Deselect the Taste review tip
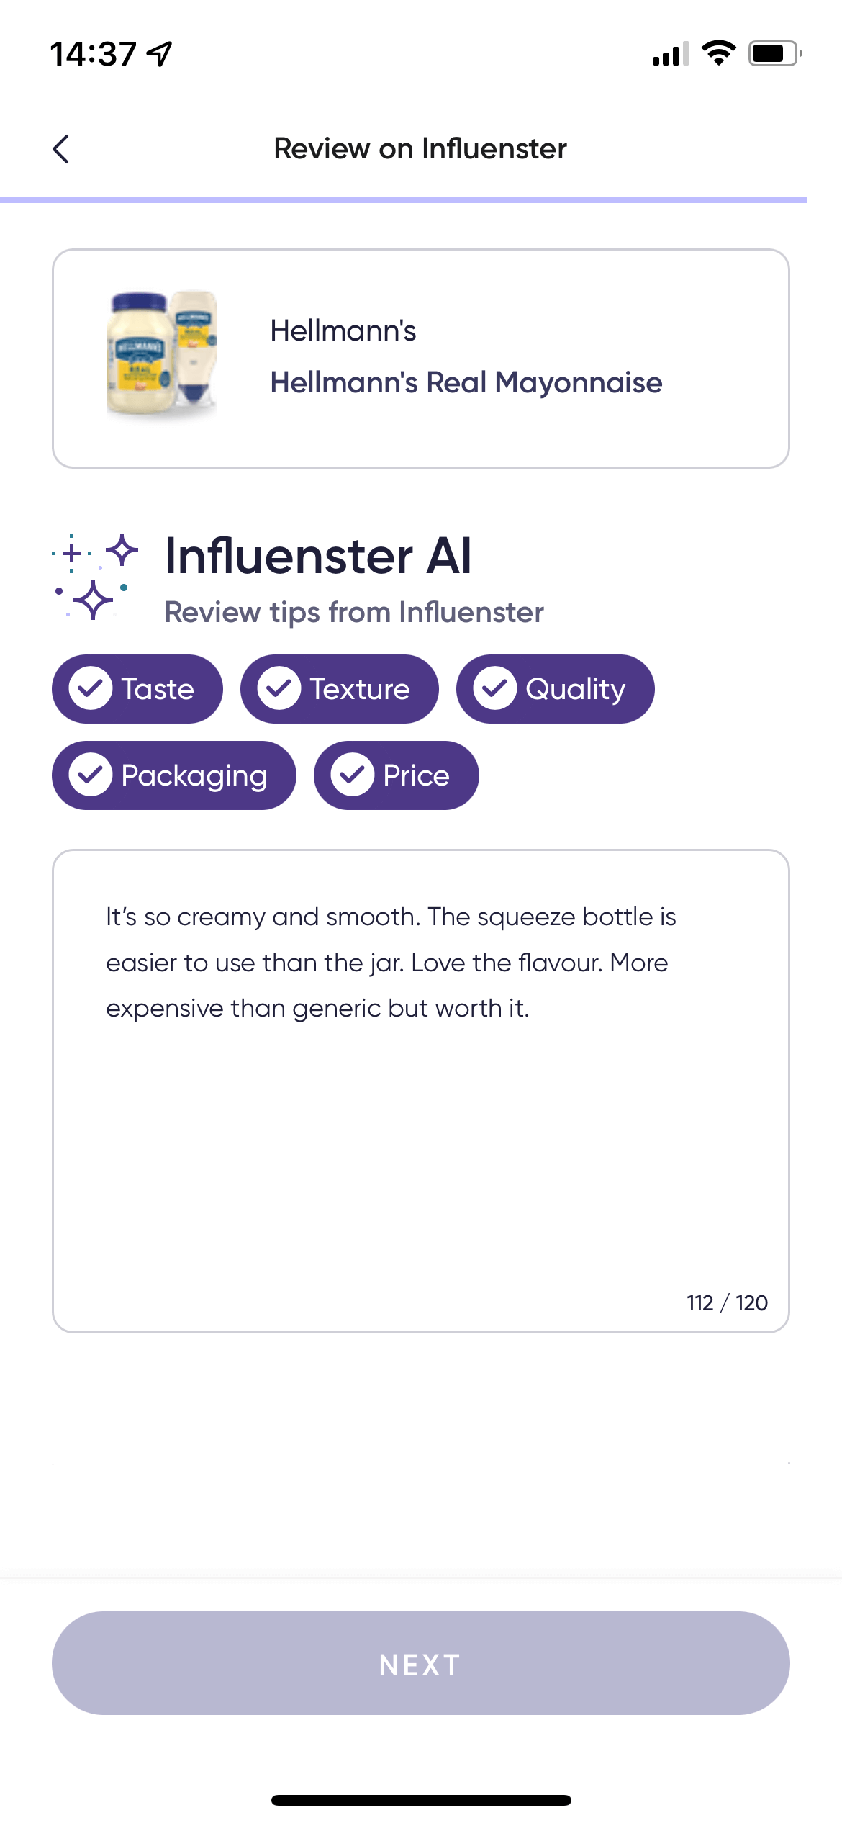Screen dimensions: 842x1823 point(137,688)
